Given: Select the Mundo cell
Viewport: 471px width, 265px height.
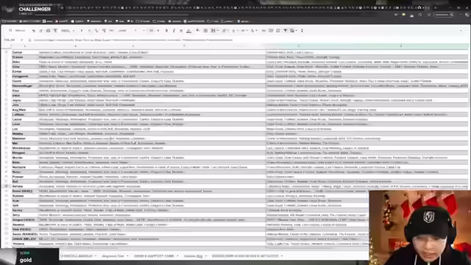Looking at the screenshot, I should (x=24, y=158).
